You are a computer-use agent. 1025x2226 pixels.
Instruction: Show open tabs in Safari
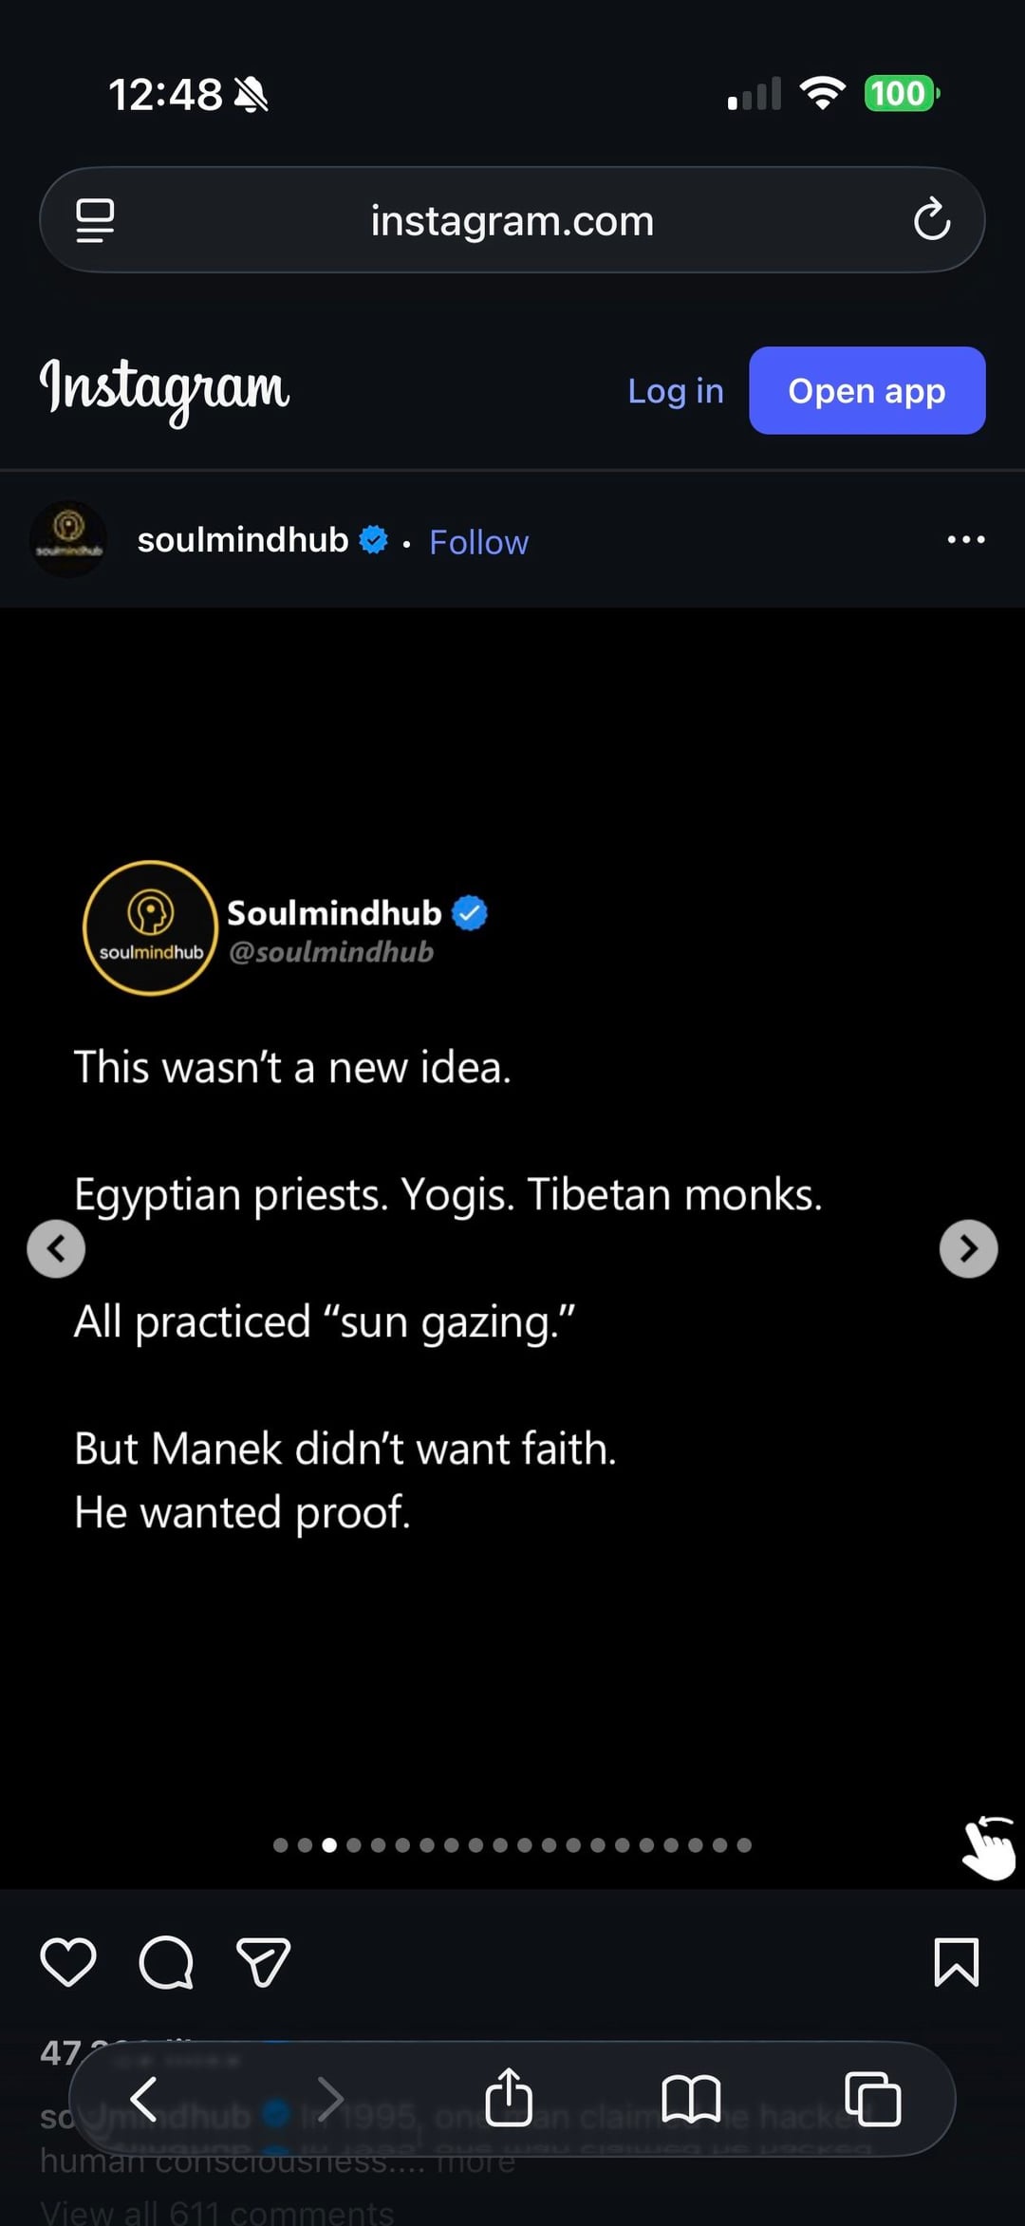(x=872, y=2098)
